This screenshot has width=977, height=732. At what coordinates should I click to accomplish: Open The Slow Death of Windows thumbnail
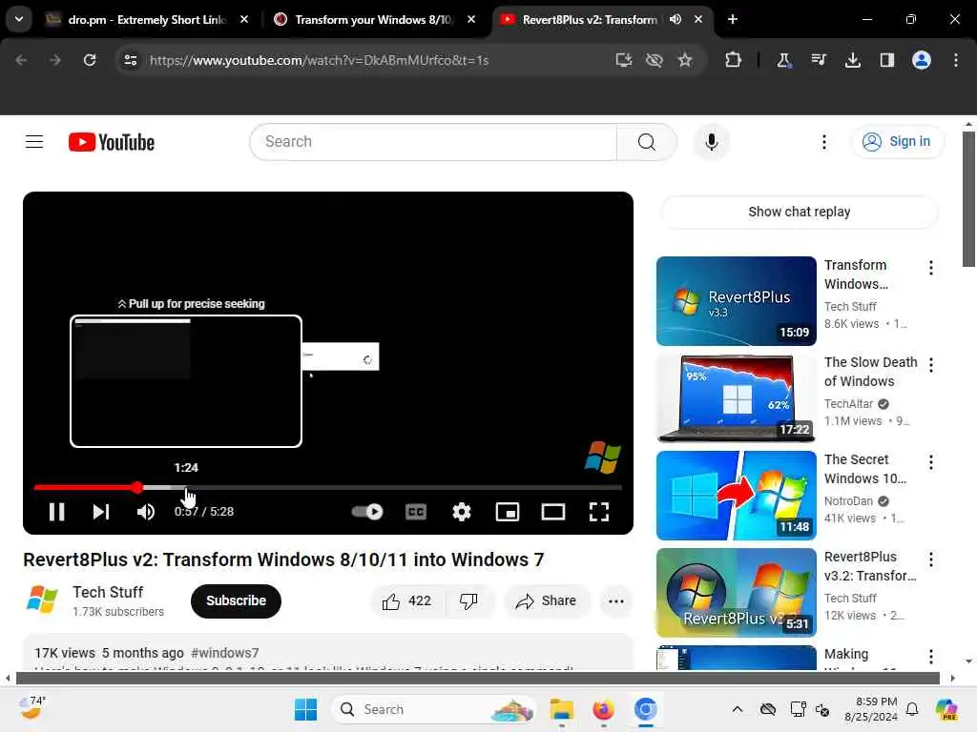coord(736,397)
